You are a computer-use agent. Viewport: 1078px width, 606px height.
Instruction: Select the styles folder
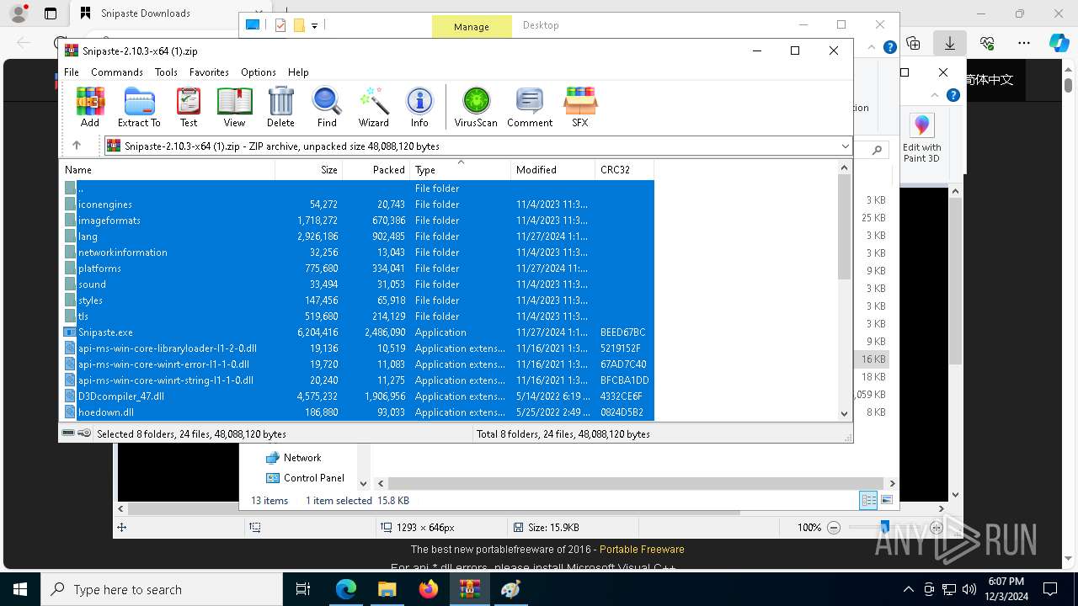[x=358, y=300]
